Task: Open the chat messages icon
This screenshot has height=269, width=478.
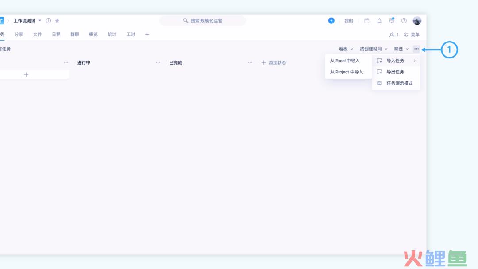Action: [391, 21]
